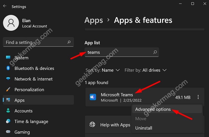This screenshot has width=209, height=137.
Task: Maximize the Settings window
Action: [x=193, y=4]
